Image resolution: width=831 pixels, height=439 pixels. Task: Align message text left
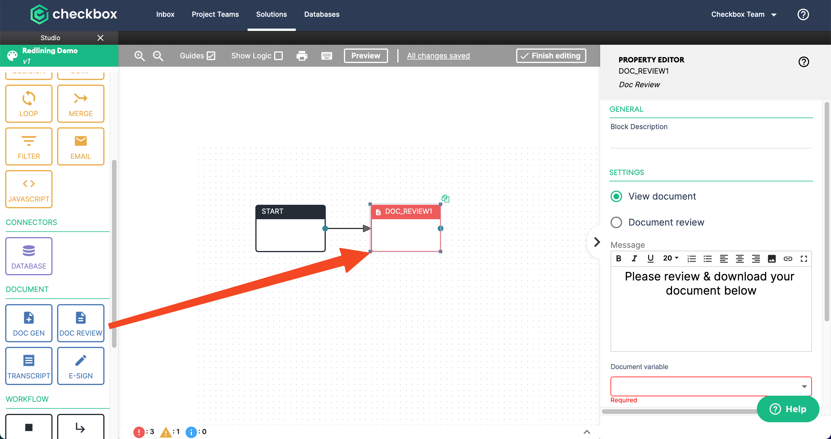click(724, 258)
